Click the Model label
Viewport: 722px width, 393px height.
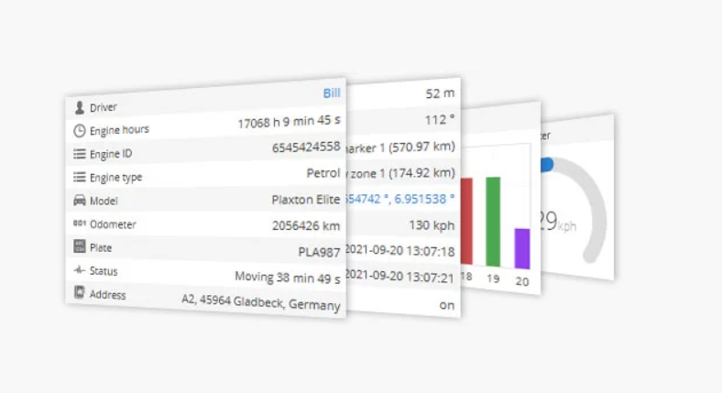[104, 201]
